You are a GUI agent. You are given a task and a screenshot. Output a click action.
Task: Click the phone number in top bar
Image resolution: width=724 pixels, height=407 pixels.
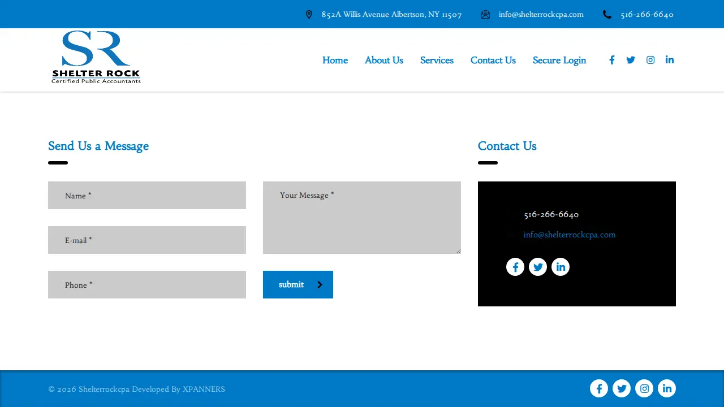[647, 15]
